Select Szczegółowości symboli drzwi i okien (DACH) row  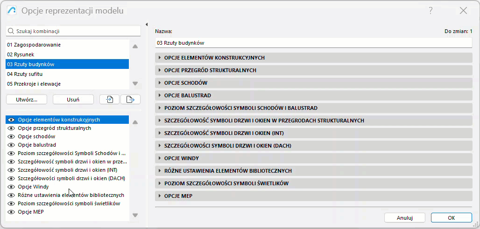coord(67,178)
